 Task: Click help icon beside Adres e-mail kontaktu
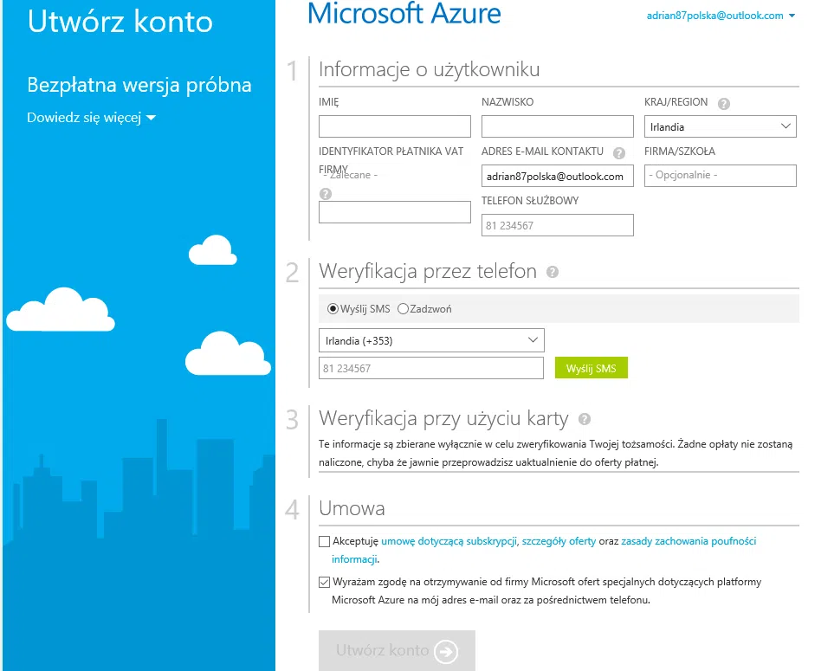(618, 153)
